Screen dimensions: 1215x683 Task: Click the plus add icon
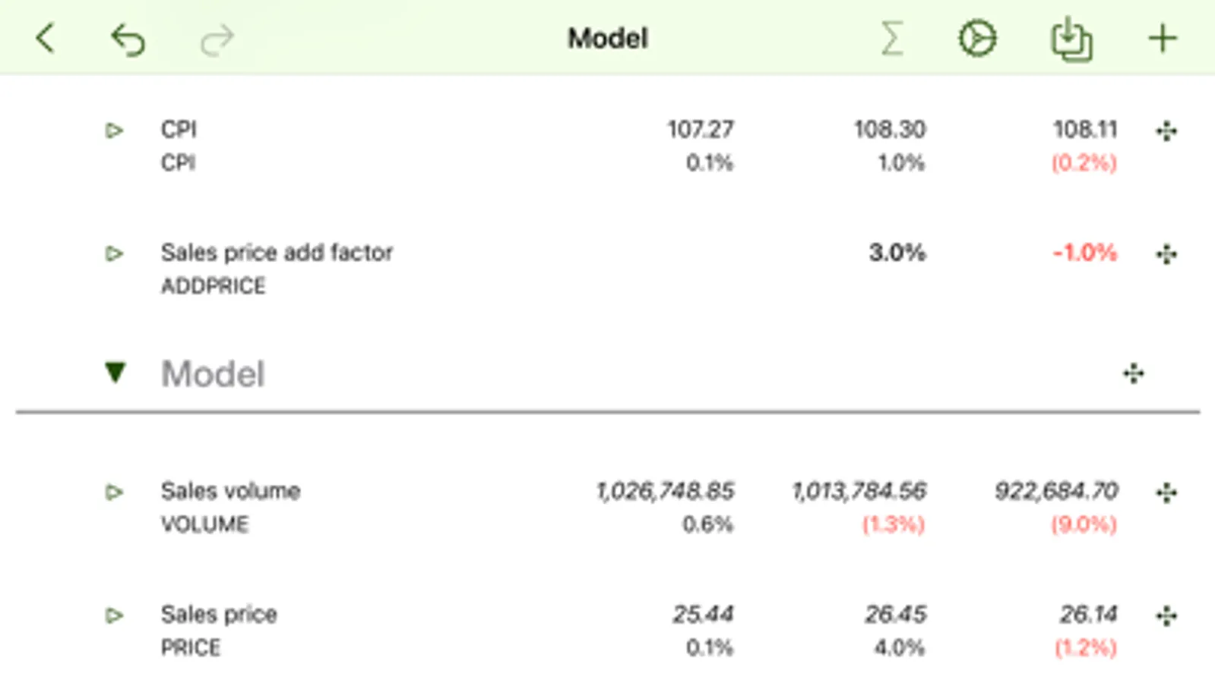click(1162, 38)
